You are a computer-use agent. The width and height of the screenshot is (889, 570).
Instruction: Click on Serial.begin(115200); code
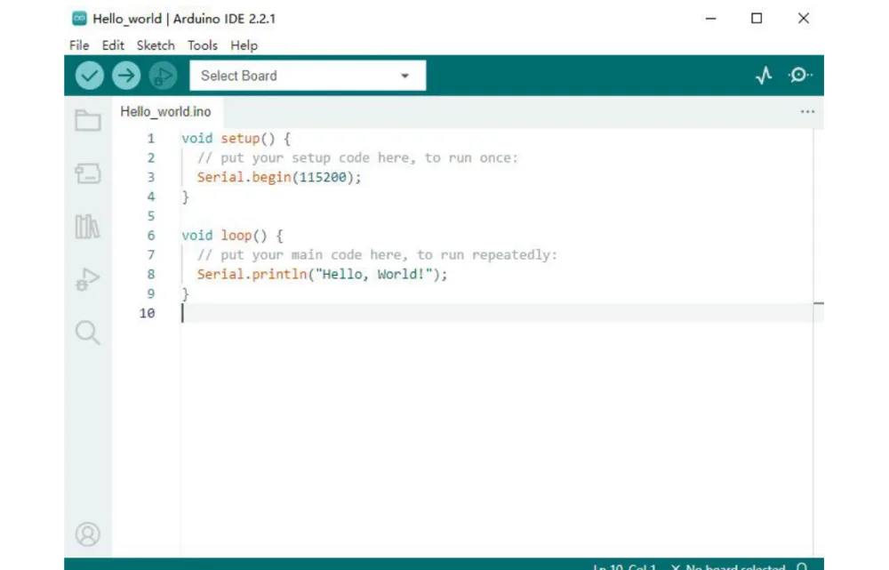[x=279, y=178]
